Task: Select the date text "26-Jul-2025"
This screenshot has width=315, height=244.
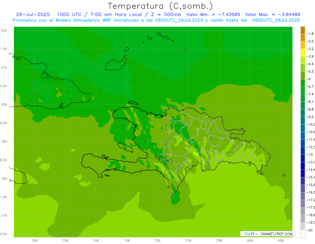Action: pyautogui.click(x=33, y=14)
